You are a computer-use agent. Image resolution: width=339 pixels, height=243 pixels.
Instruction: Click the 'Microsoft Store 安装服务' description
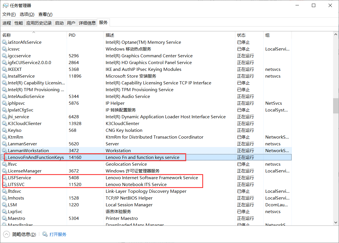click(x=131, y=76)
